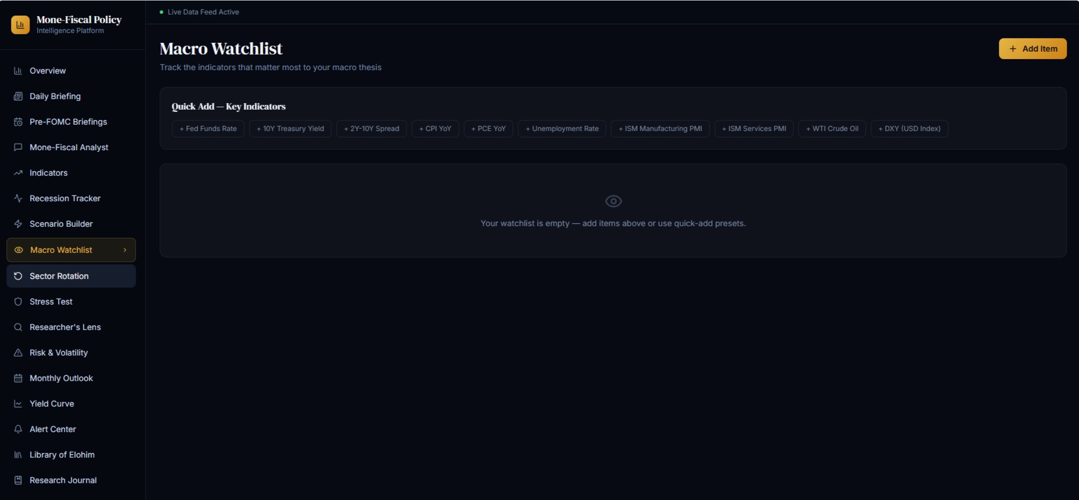Open Alert Center
This screenshot has height=500, width=1079.
pos(71,429)
